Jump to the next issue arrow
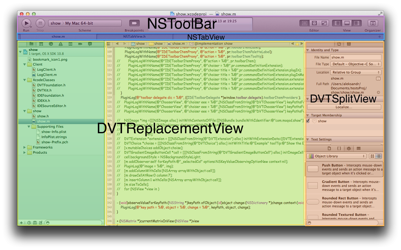 point(301,44)
